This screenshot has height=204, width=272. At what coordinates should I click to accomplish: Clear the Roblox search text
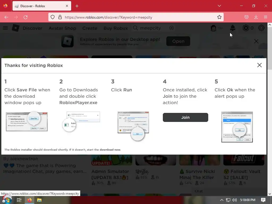coord(171,28)
